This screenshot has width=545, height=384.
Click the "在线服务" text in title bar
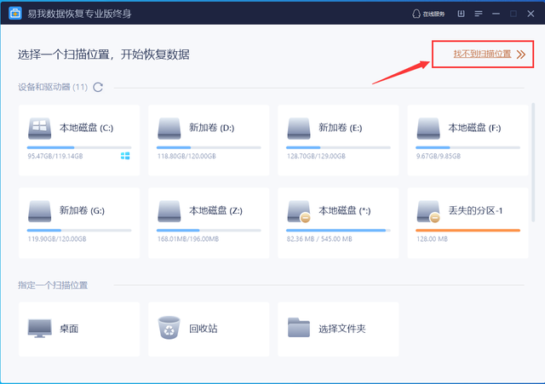[433, 14]
